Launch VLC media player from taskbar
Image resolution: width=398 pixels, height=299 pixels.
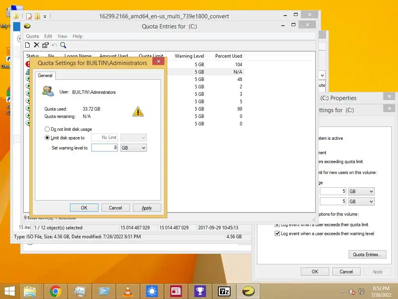[127, 291]
